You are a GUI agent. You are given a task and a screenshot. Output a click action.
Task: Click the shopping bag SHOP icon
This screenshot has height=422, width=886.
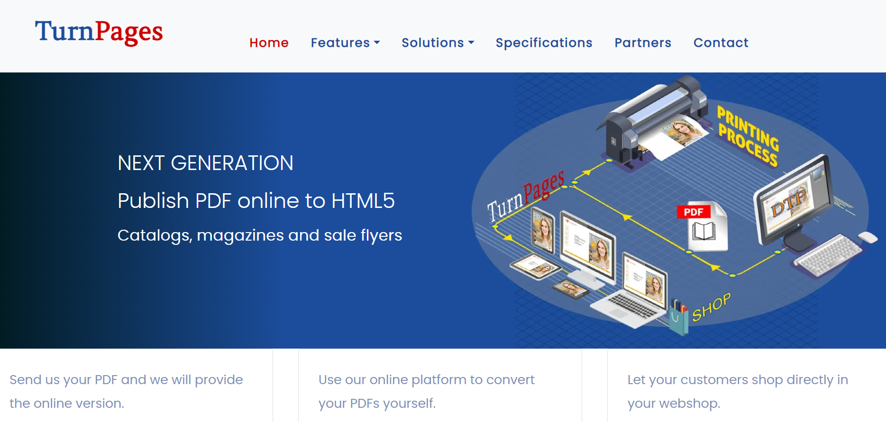point(679,317)
